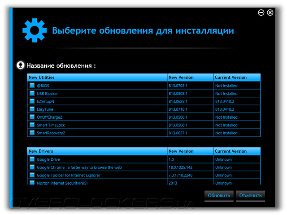Screen dimensions: 287x215
Task: Close the update window
Action: pyautogui.click(x=270, y=13)
